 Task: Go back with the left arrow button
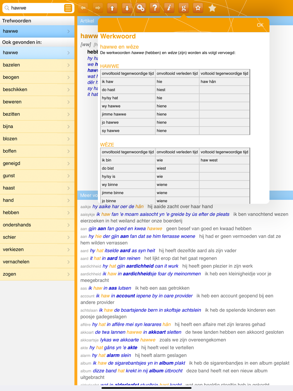[x=83, y=8]
